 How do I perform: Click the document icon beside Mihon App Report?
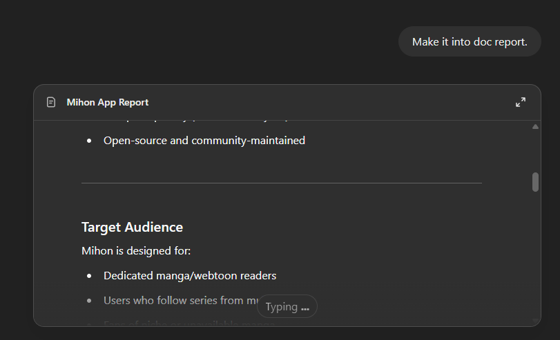[51, 102]
